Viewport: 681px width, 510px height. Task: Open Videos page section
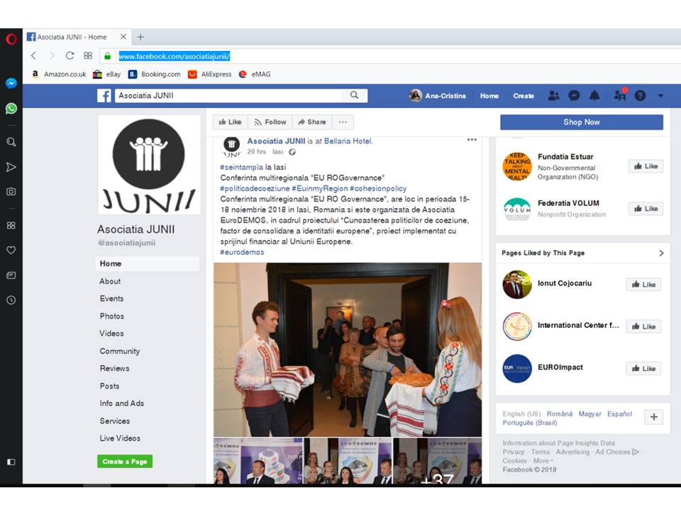click(111, 334)
